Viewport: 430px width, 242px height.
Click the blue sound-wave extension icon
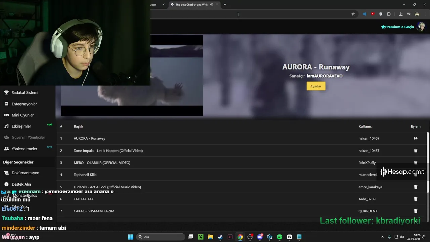pyautogui.click(x=364, y=14)
